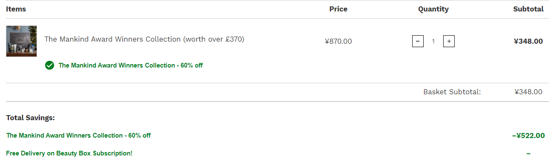Image resolution: width=549 pixels, height=158 pixels.
Task: Click the 60% off line in Total Savings
Action: pyautogui.click(x=79, y=135)
